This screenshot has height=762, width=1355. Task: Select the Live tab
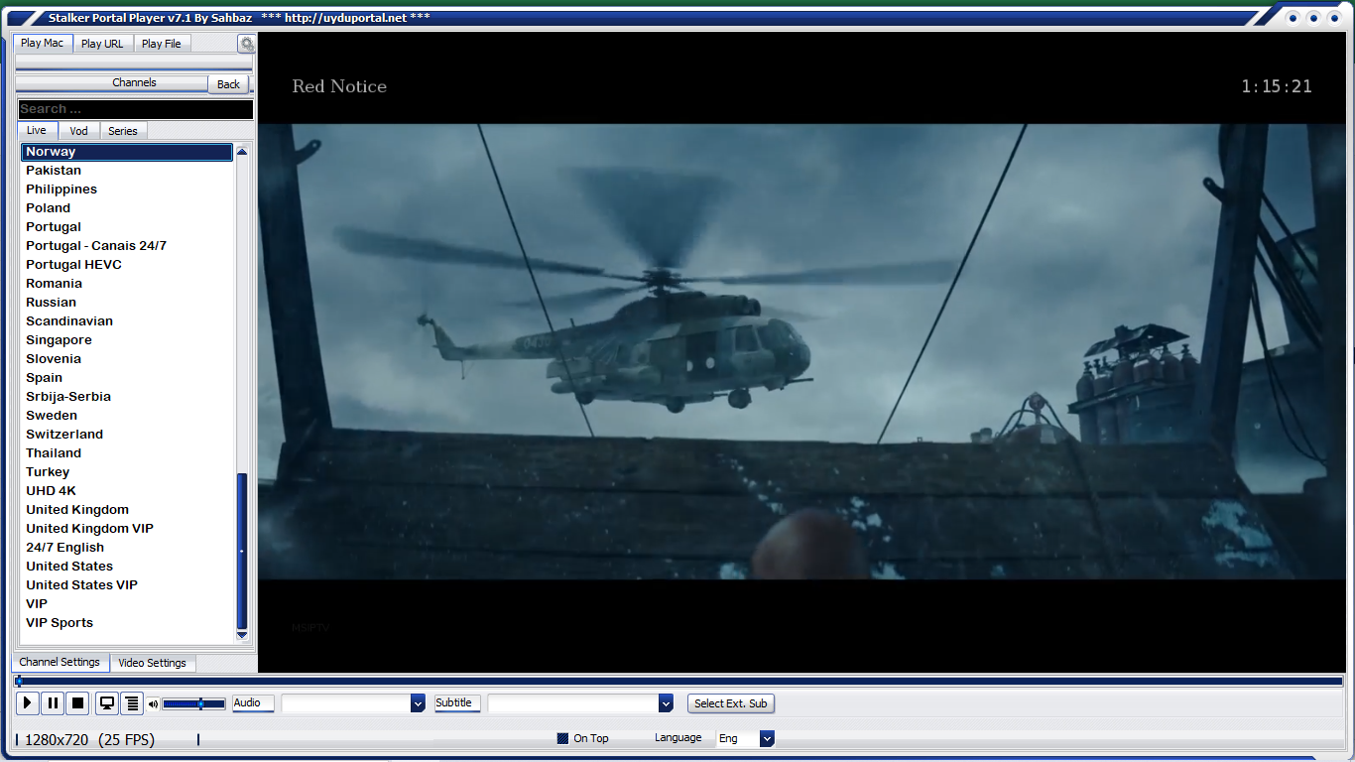[x=37, y=131]
